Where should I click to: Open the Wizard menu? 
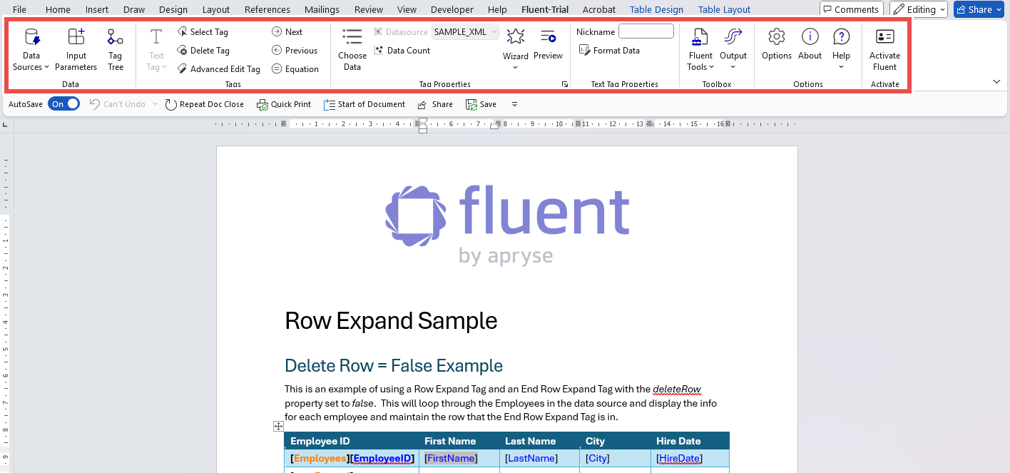pyautogui.click(x=515, y=49)
